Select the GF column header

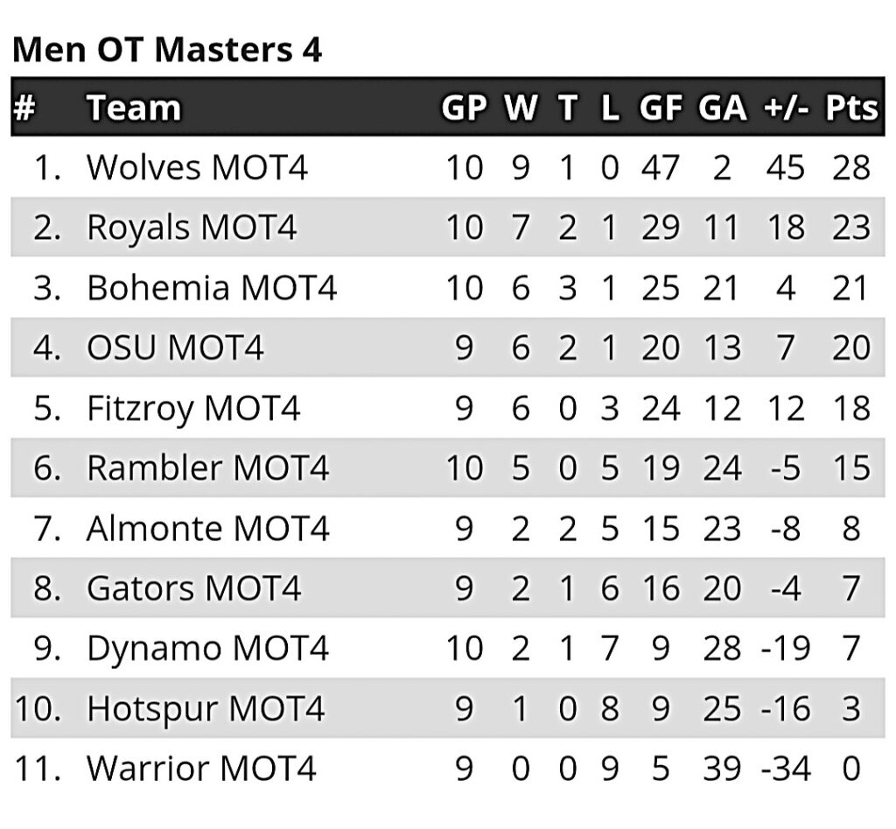click(x=661, y=108)
